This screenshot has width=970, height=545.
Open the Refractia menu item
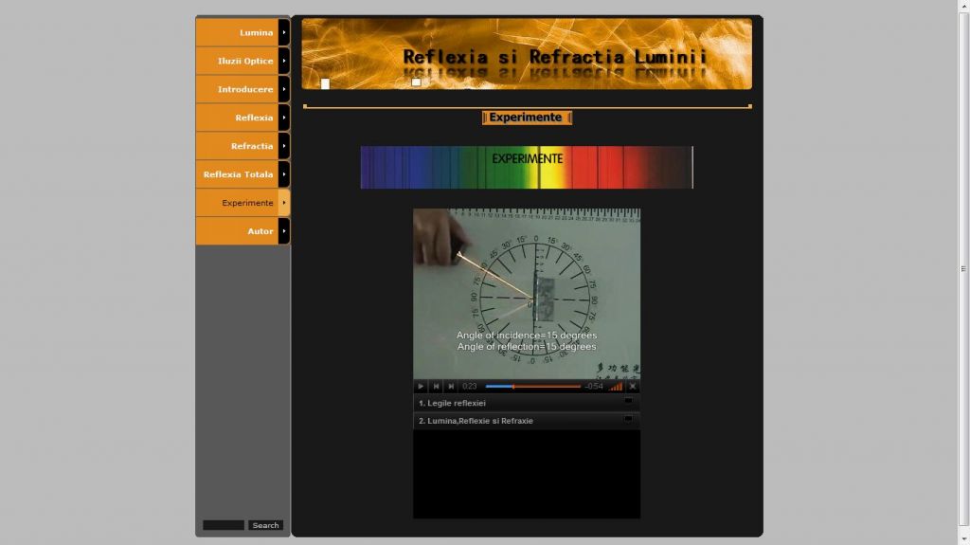250,146
